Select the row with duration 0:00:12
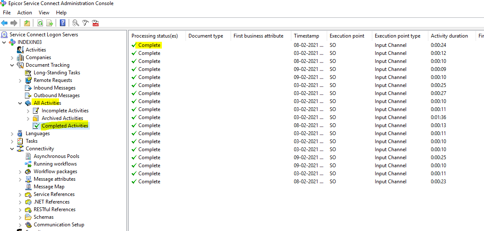 coord(306,53)
